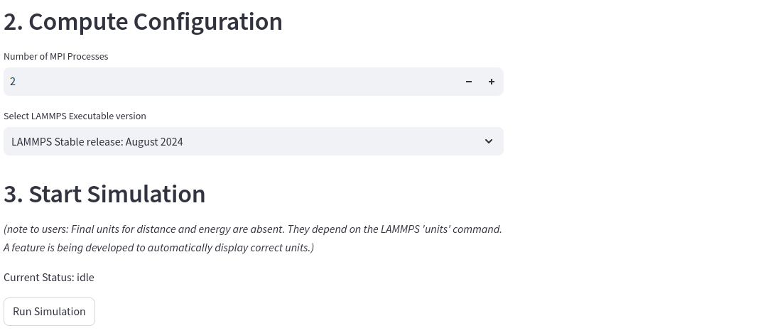This screenshot has width=763, height=333.
Task: Click the chevron arrow on the LAMMPS version selector
Action: pyautogui.click(x=489, y=141)
